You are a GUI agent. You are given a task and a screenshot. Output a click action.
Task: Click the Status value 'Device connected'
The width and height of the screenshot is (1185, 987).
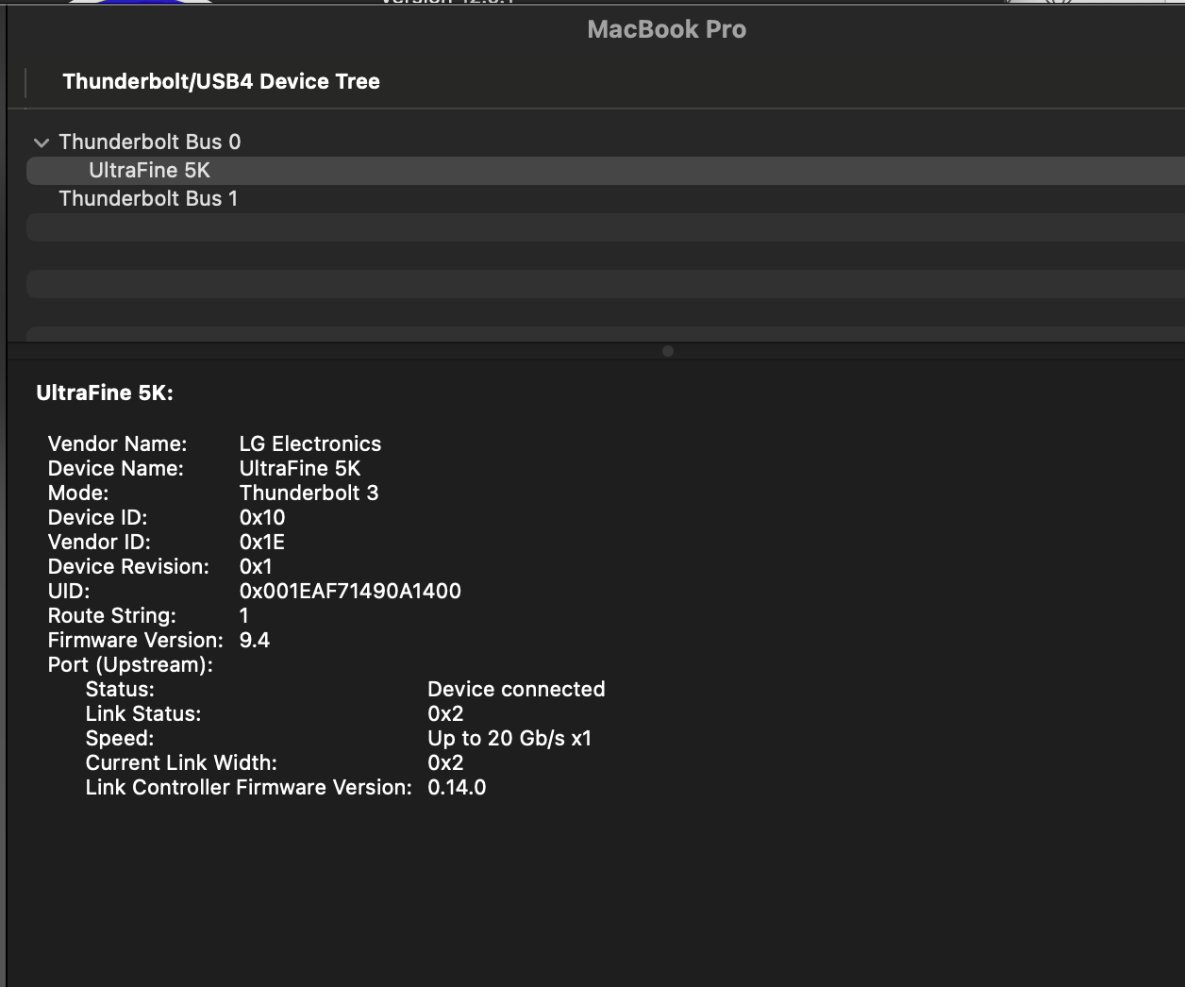pyautogui.click(x=516, y=689)
